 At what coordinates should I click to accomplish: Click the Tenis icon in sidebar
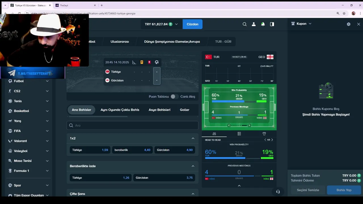click(10, 101)
